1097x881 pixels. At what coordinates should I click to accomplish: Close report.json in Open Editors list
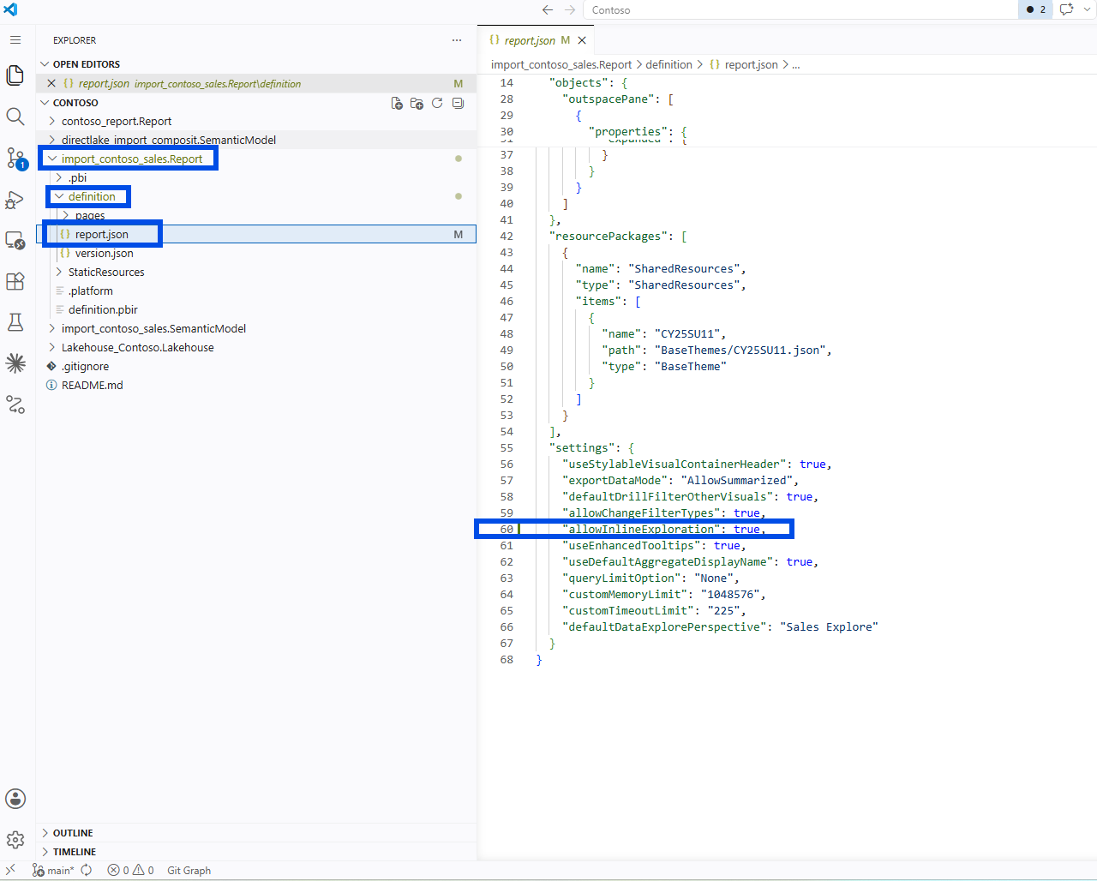(x=51, y=83)
